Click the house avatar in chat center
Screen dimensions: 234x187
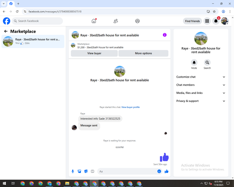[x=120, y=71]
